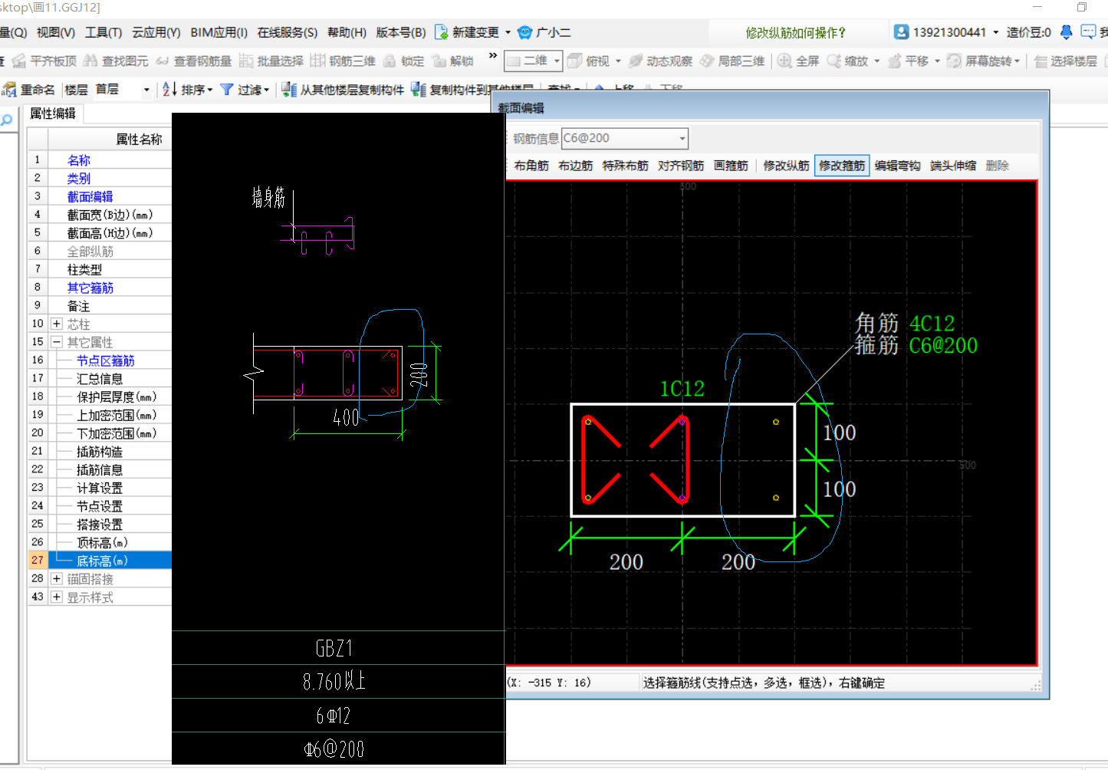The width and height of the screenshot is (1108, 770).
Task: Expand the toolbar overflow chevron
Action: (x=493, y=56)
